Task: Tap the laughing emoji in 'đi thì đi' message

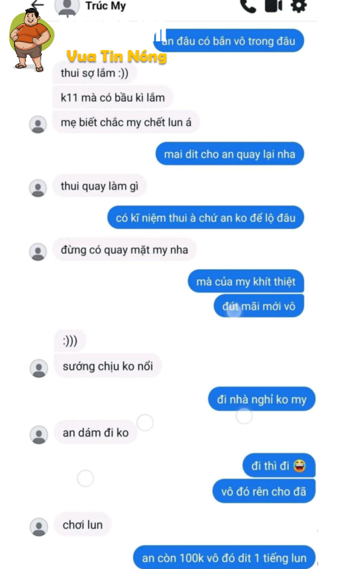Action: pyautogui.click(x=299, y=465)
